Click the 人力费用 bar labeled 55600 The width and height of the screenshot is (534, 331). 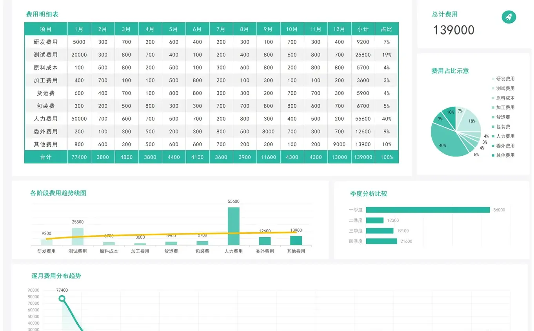pos(233,226)
